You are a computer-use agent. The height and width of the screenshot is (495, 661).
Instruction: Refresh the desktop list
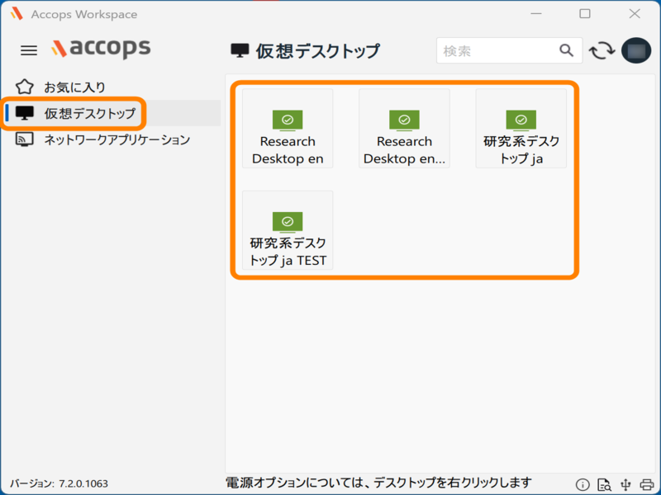pyautogui.click(x=602, y=50)
